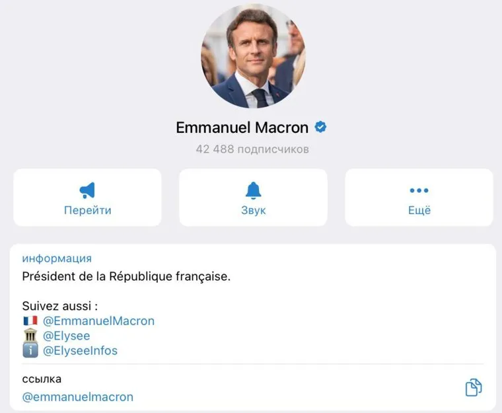
Task: Open the round profile photo
Action: (253, 56)
